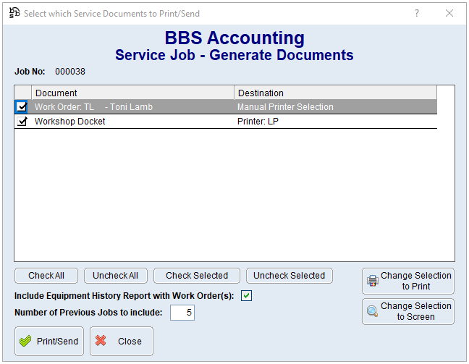Image resolution: width=469 pixels, height=364 pixels.
Task: Toggle Include Equipment History Report checkbox
Action: point(247,296)
